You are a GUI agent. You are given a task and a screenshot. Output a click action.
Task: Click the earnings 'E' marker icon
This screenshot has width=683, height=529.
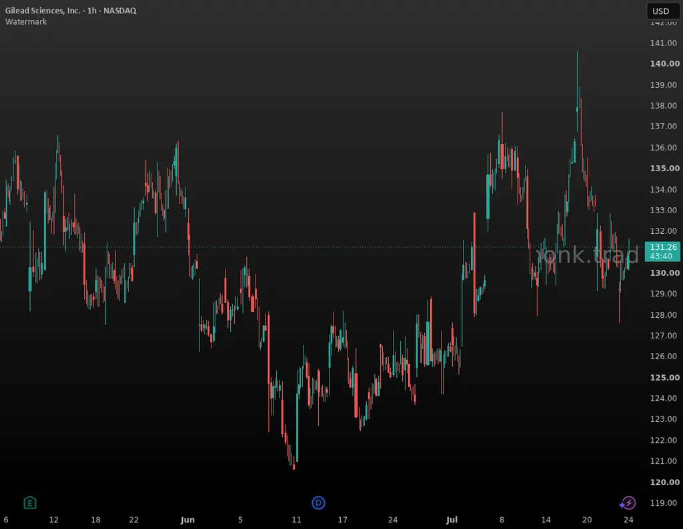(29, 503)
